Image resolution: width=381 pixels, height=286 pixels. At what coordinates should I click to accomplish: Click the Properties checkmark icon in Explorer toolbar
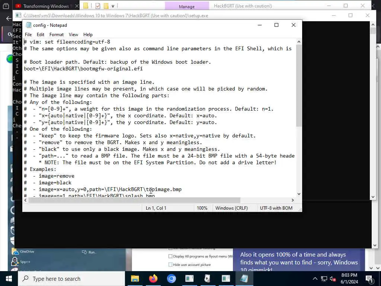pyautogui.click(x=98, y=6)
